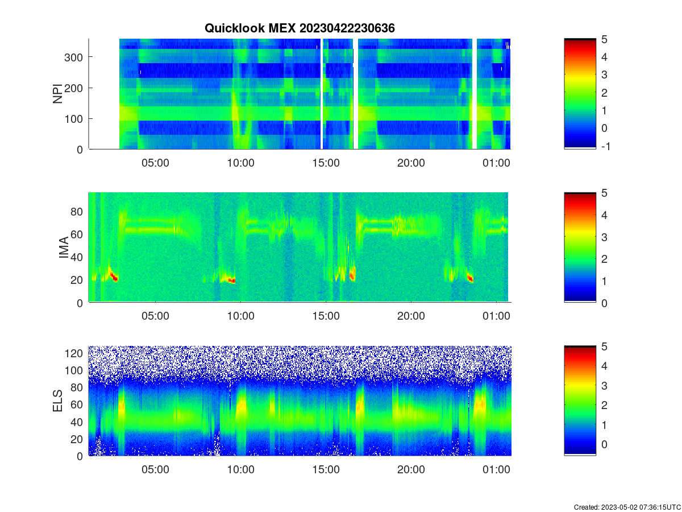
Task: Open the NPI spectrogram plot area
Action: point(300,94)
